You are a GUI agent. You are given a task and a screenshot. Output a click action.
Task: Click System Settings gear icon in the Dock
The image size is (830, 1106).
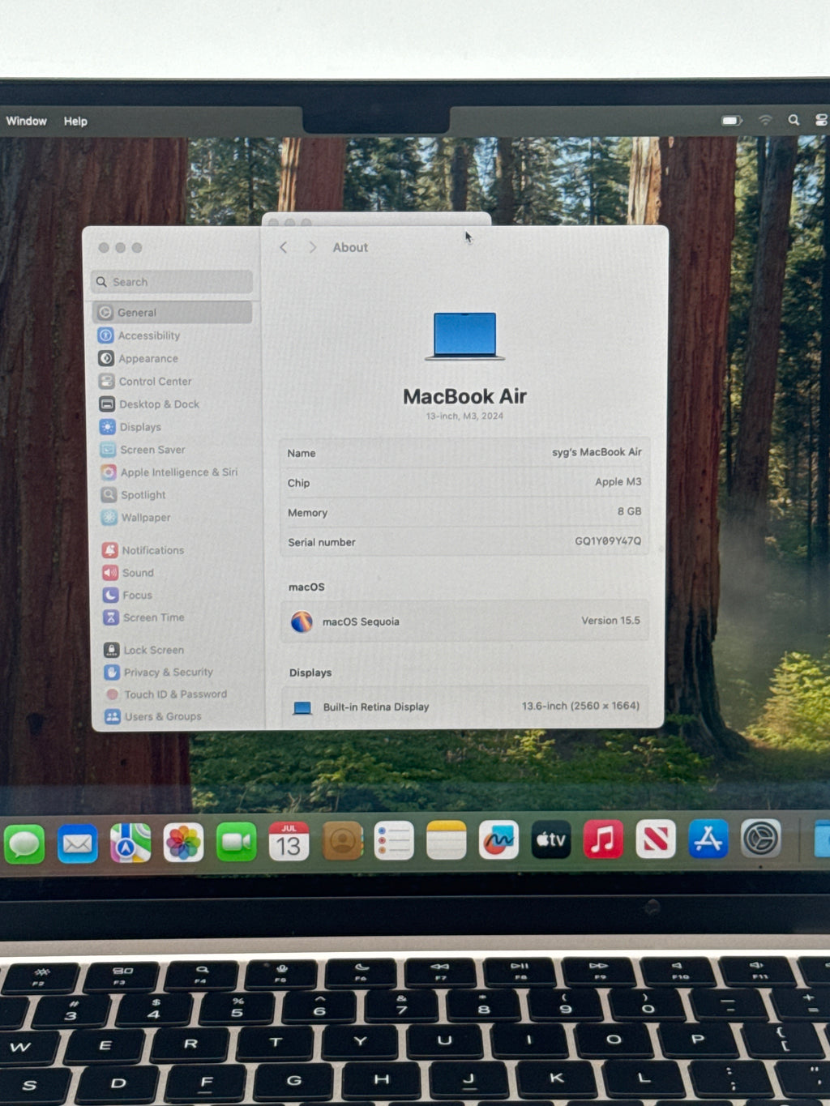pos(760,839)
